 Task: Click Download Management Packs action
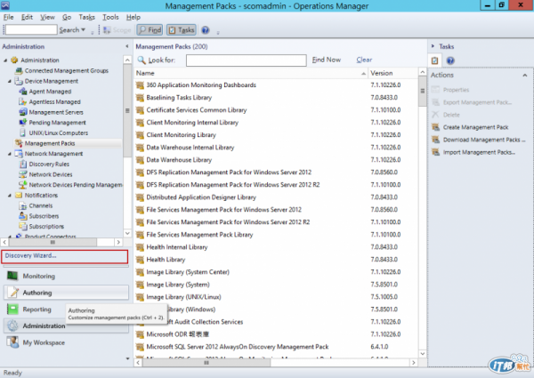[484, 140]
